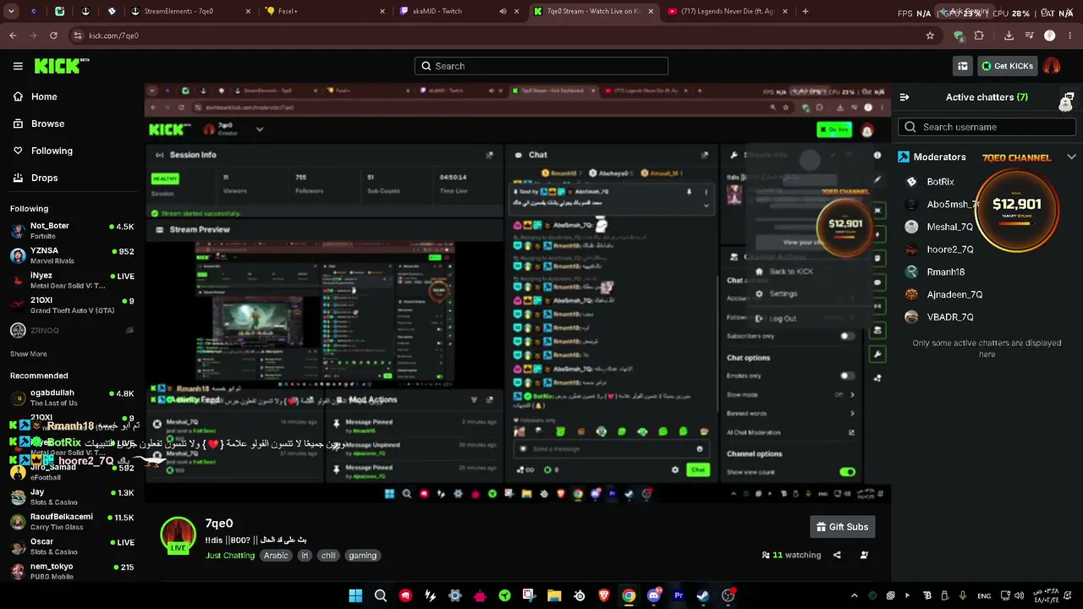Screen dimensions: 1083x609
Task: Click the Arabic tag
Action: click(276, 556)
